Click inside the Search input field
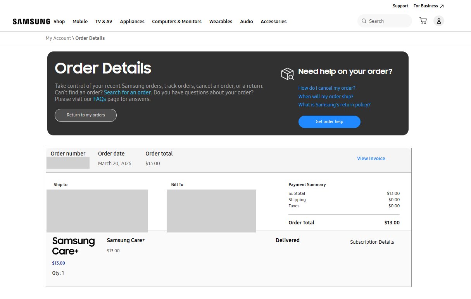This screenshot has width=471, height=299. tap(384, 21)
